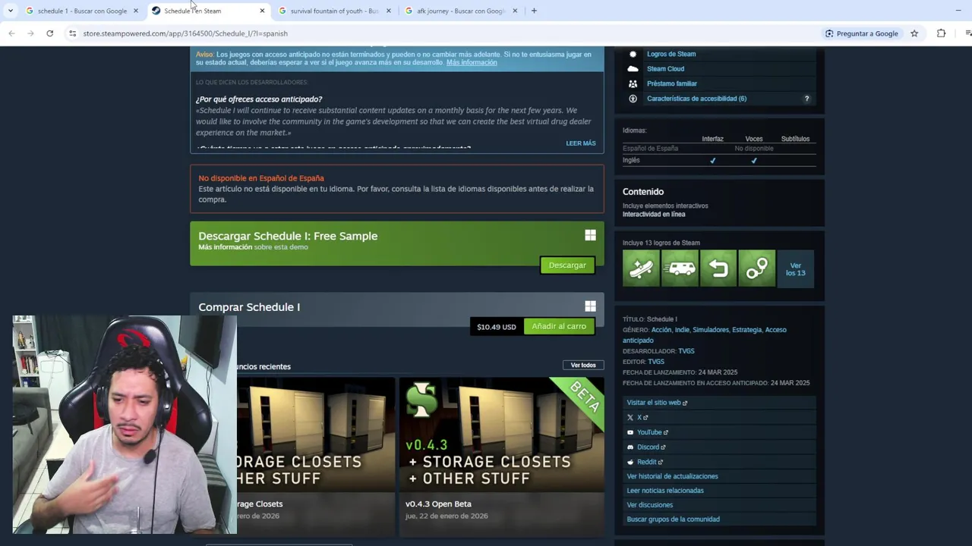Click the Steam Cloud icon
Viewport: 972px width, 546px height.
coord(633,69)
